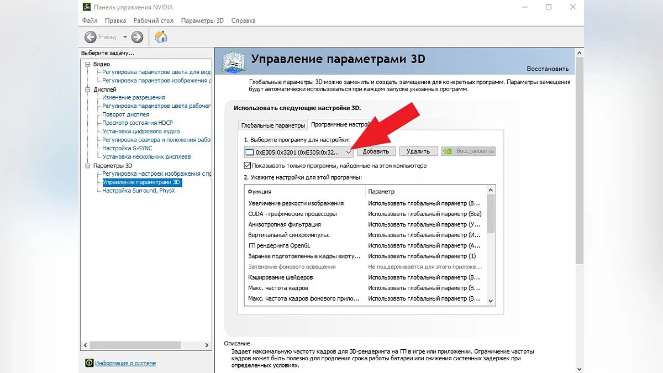Image resolution: width=663 pixels, height=373 pixels.
Task: Click the Forward arrow icon
Action: 138,37
